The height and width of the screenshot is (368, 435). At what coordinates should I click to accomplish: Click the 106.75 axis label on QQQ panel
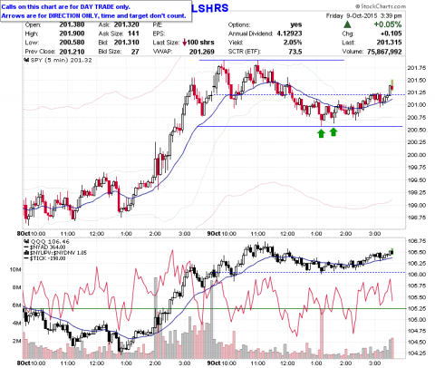point(417,241)
